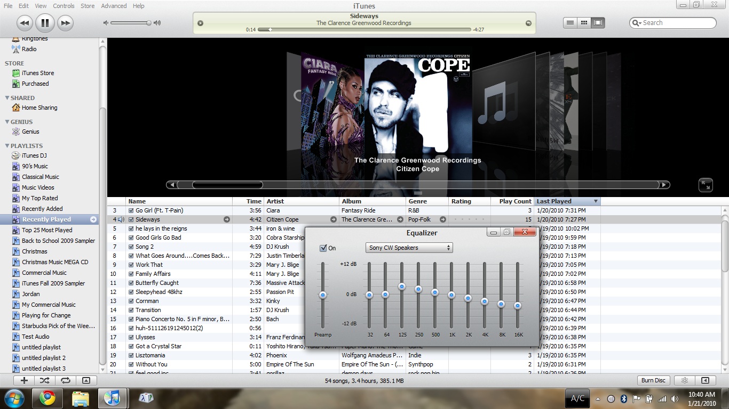Collapse the PLAYLISTS section in the sidebar
729x409 pixels.
[x=6, y=146]
